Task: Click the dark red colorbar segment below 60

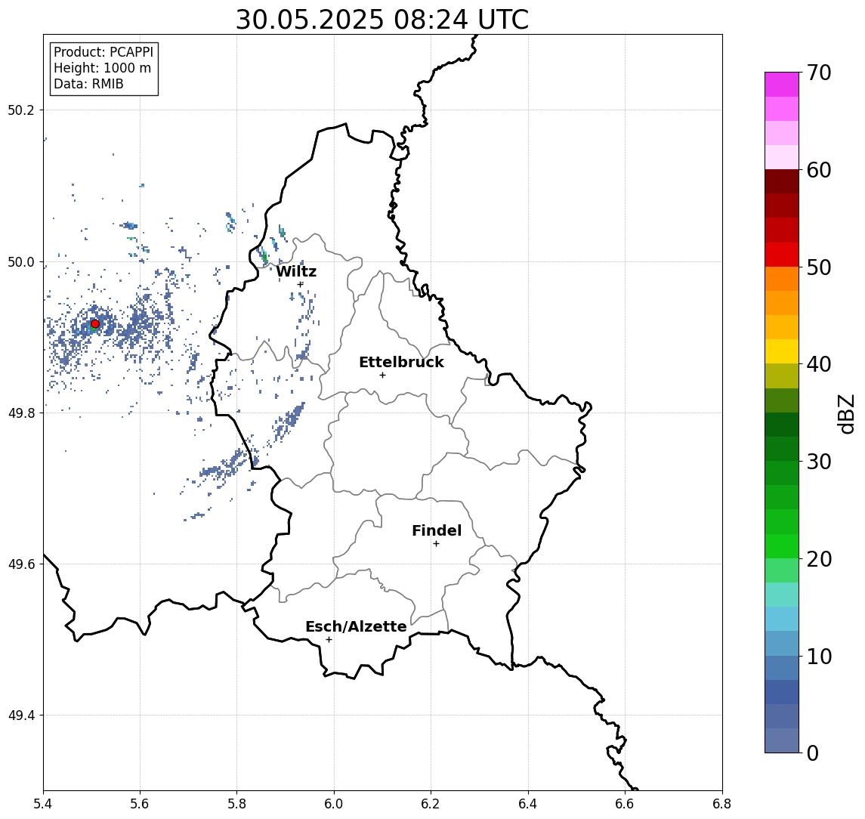Action: [x=782, y=181]
